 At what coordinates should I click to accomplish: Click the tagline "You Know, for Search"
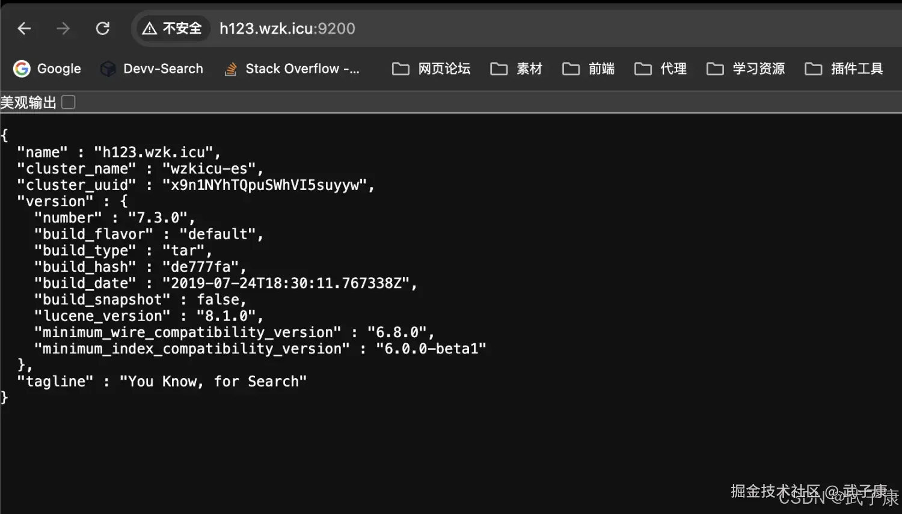162,381
